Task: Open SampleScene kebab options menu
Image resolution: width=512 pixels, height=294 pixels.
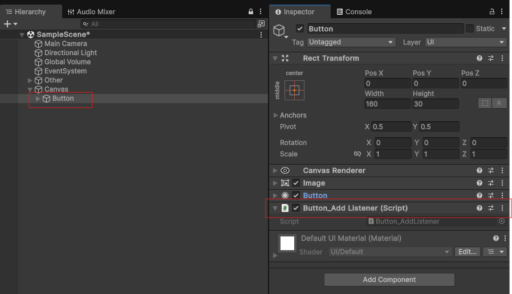Action: [261, 35]
